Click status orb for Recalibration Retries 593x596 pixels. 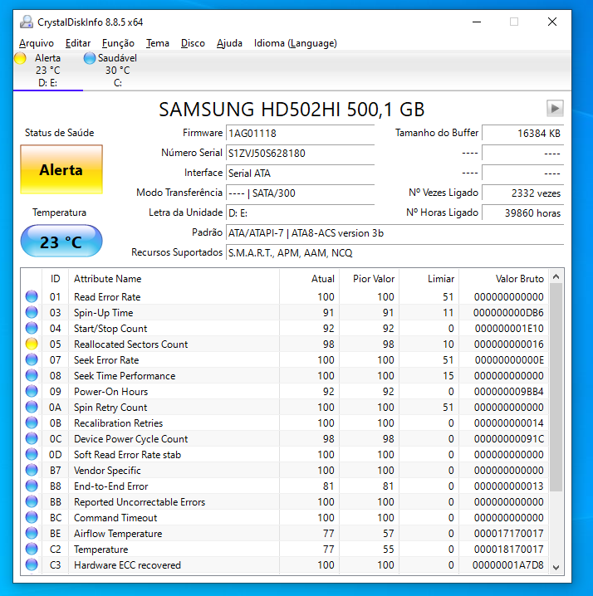coord(32,423)
